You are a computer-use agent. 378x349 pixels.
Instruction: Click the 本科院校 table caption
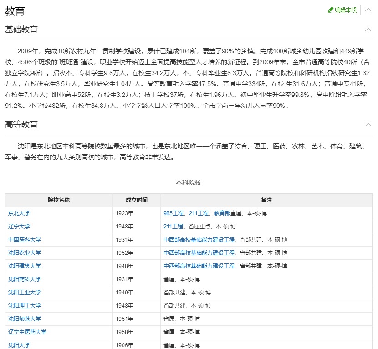coord(189,182)
